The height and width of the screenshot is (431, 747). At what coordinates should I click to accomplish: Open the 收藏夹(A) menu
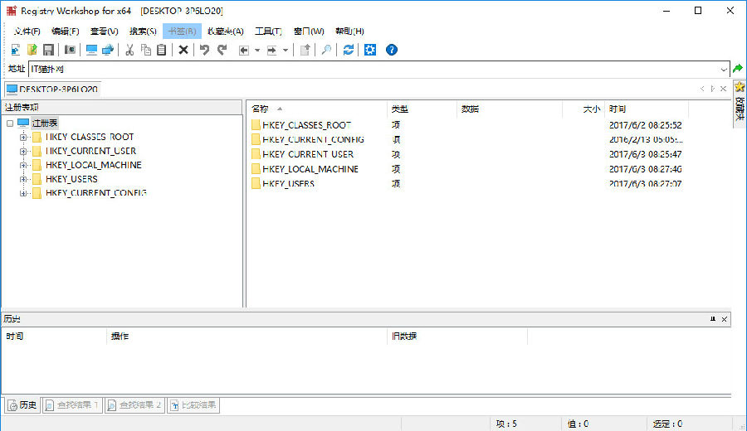225,31
